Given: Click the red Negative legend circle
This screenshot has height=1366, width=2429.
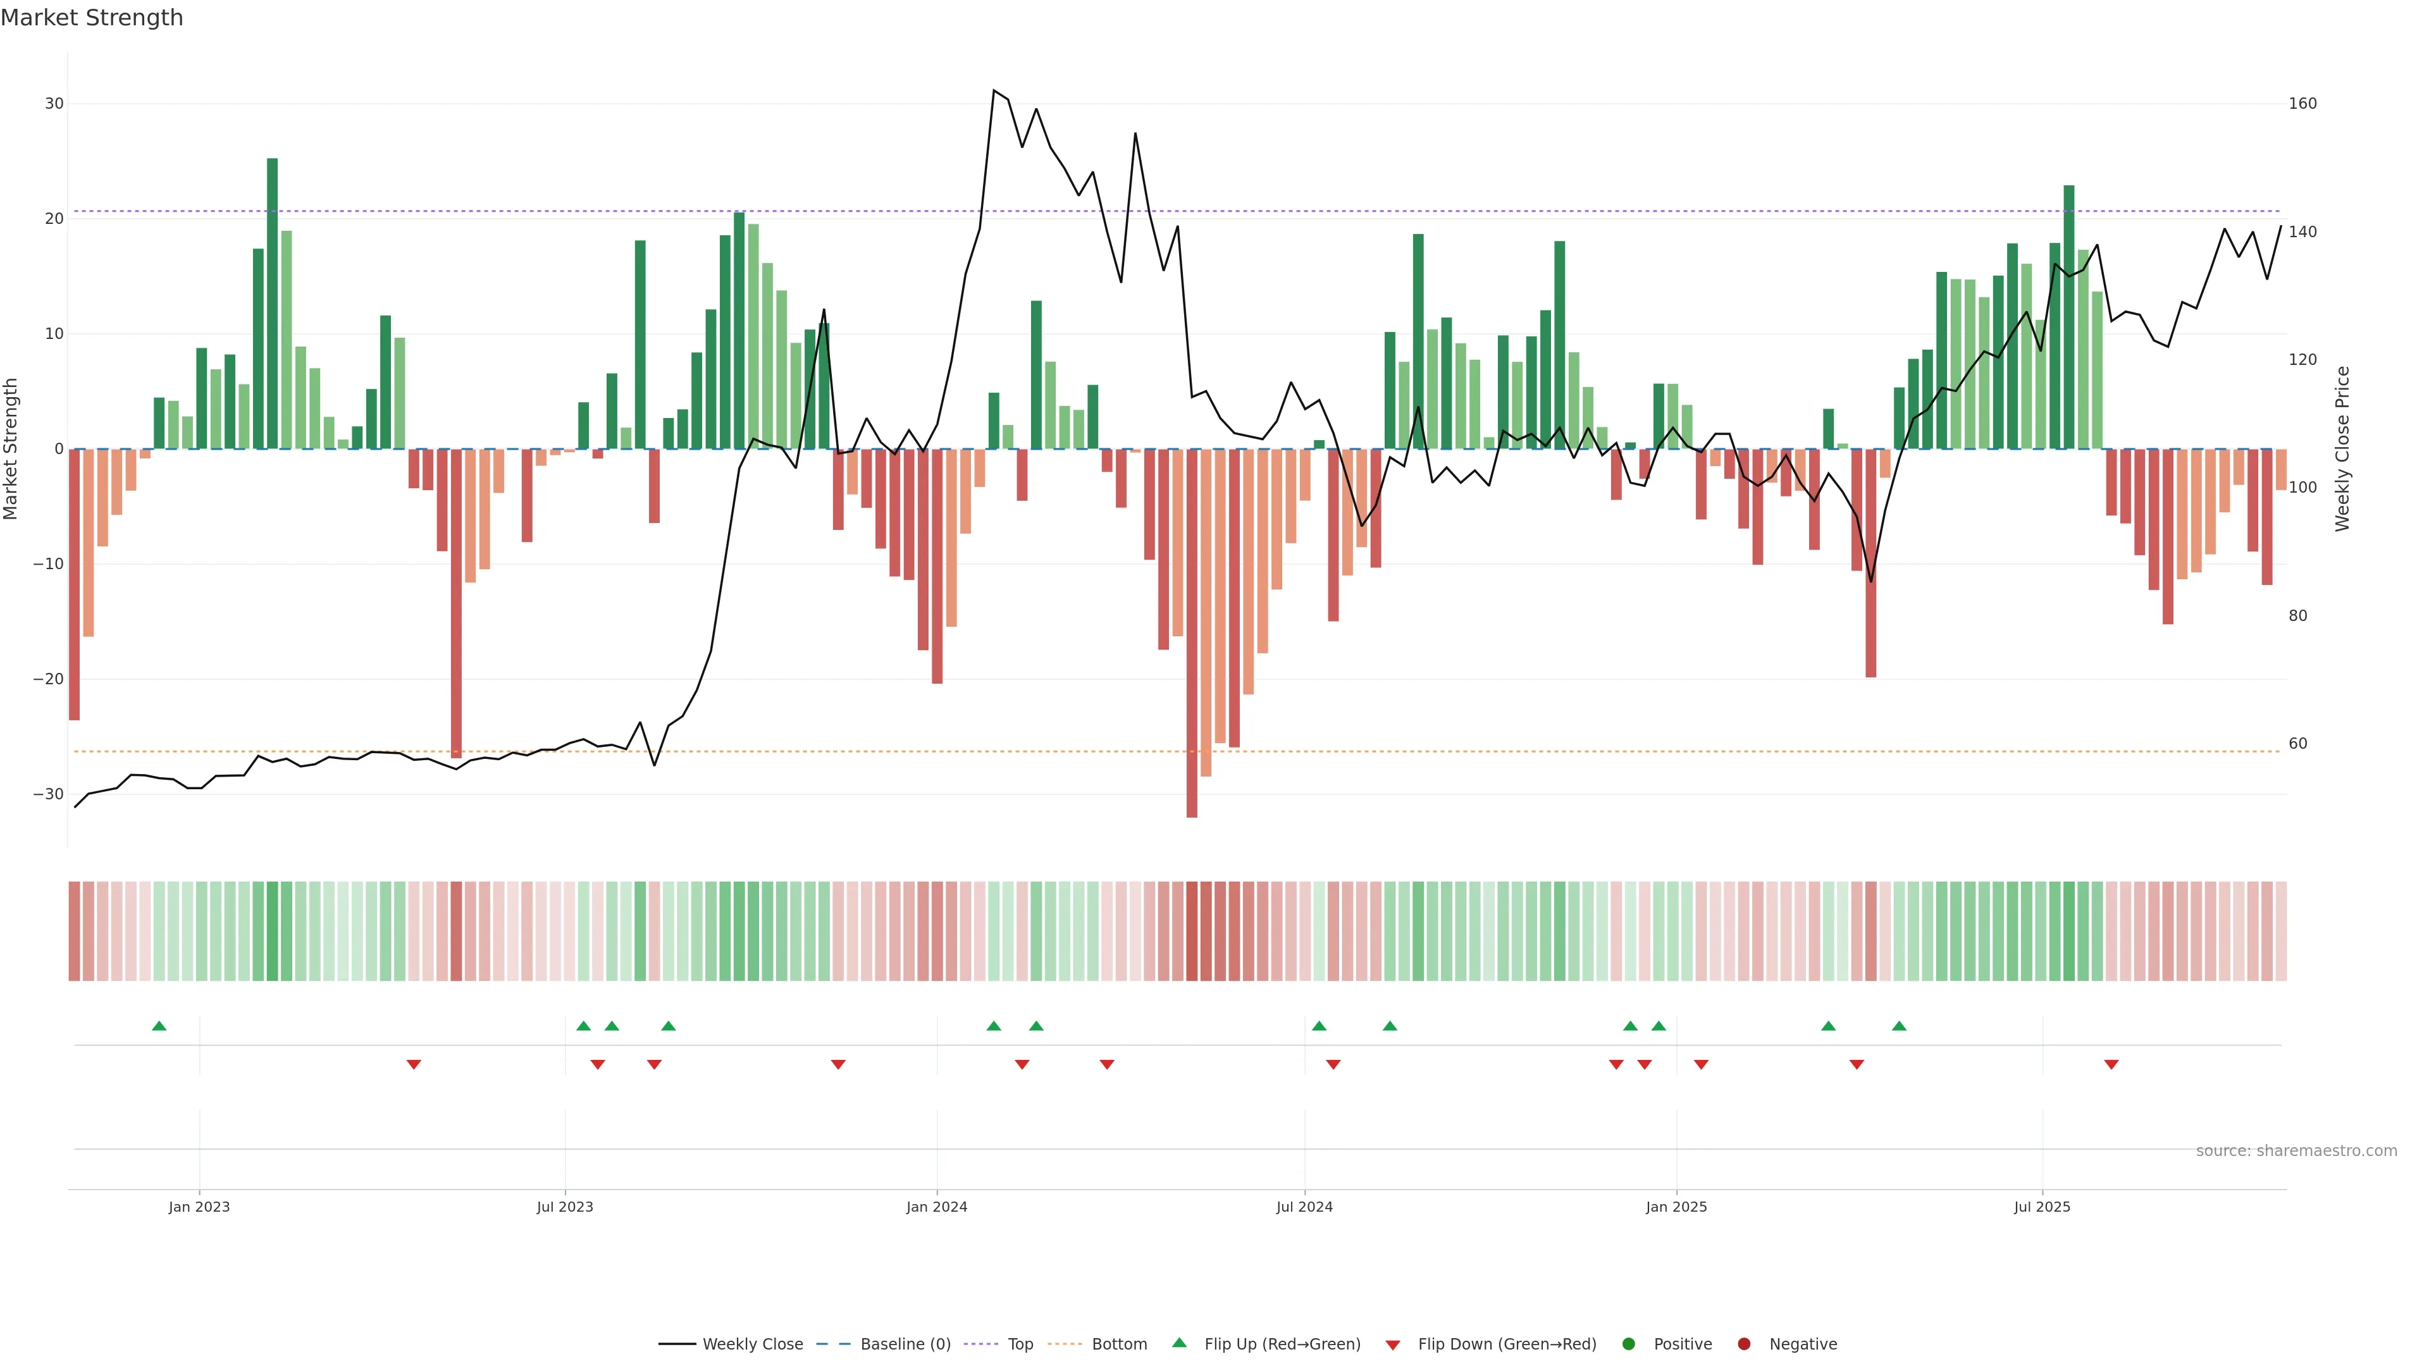Looking at the screenshot, I should [x=1743, y=1344].
